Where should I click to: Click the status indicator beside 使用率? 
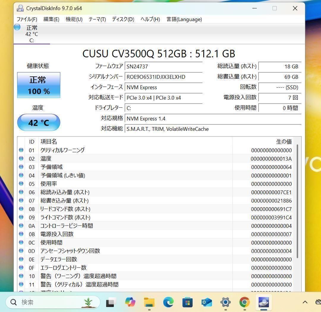21,184
